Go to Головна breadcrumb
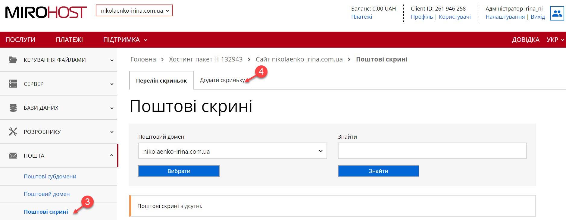566x220 pixels. click(143, 59)
